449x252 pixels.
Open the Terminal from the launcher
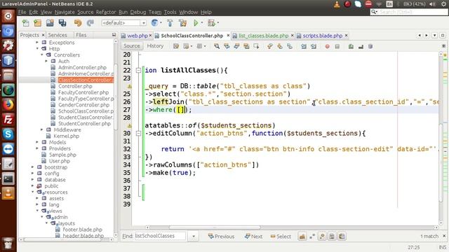point(8,179)
